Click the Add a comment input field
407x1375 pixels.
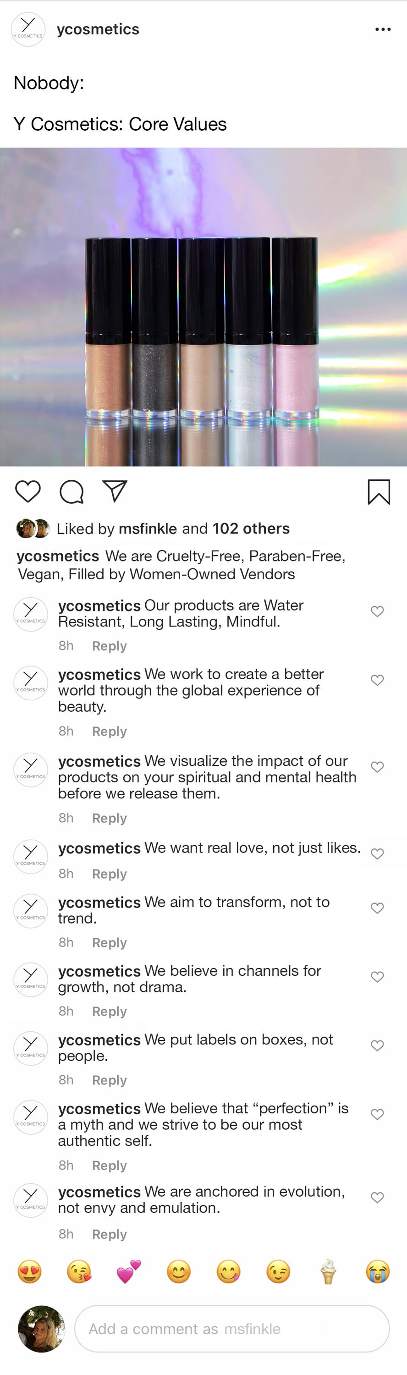232,1329
